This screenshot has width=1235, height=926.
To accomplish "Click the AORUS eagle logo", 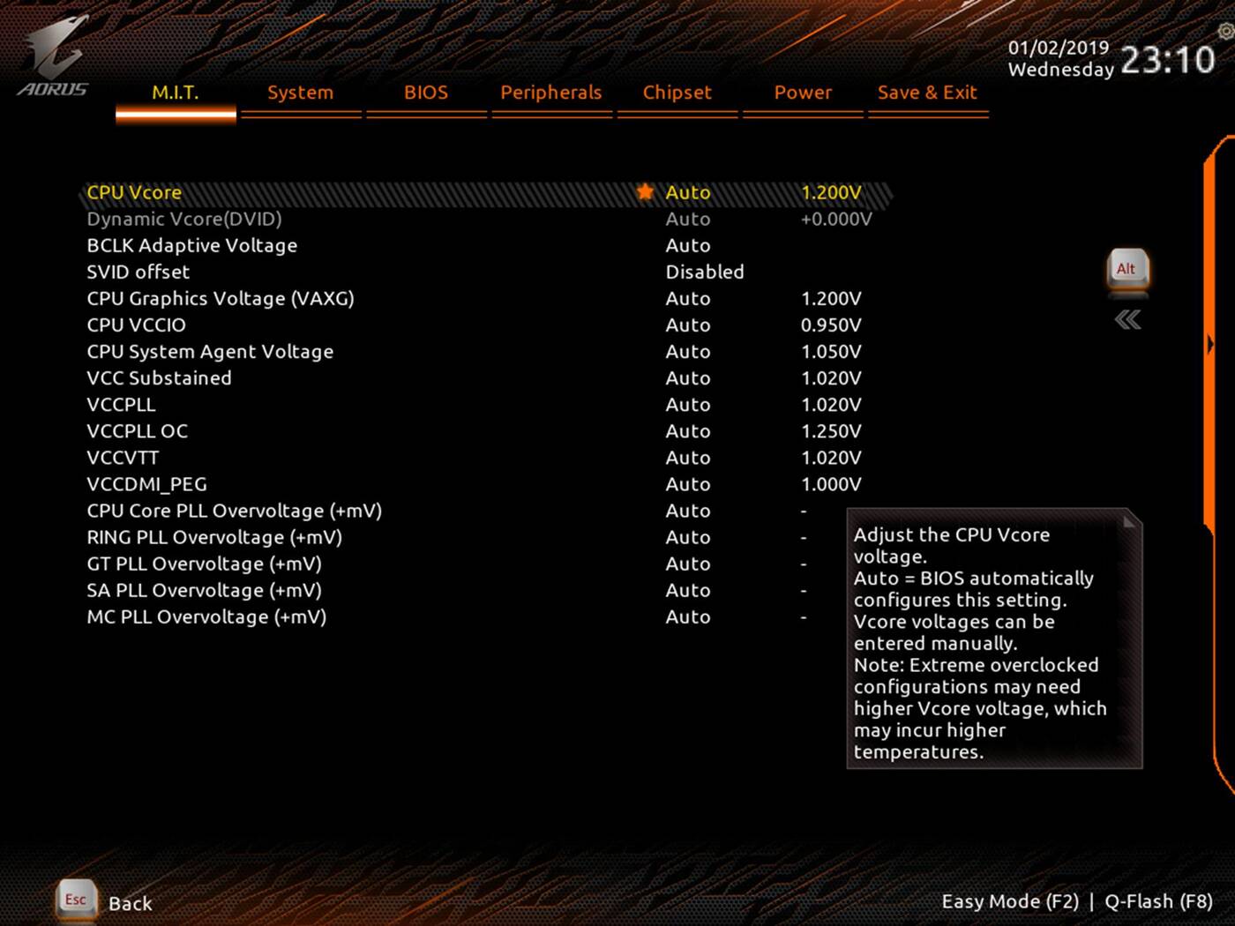I will [x=55, y=49].
